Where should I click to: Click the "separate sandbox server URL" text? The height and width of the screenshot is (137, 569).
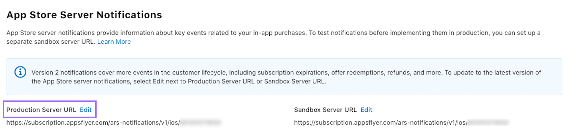tap(50, 42)
